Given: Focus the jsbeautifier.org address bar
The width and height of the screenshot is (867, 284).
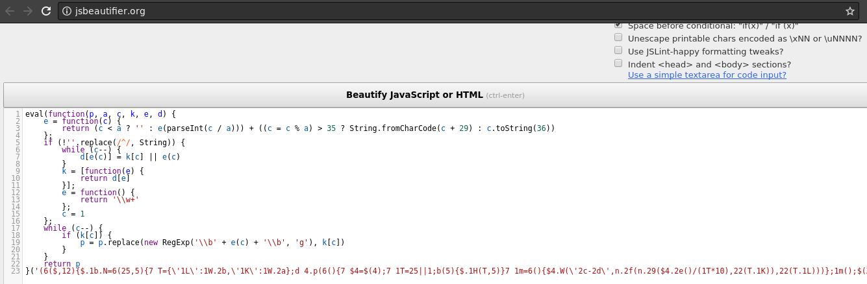Looking at the screenshot, I should click(390, 11).
